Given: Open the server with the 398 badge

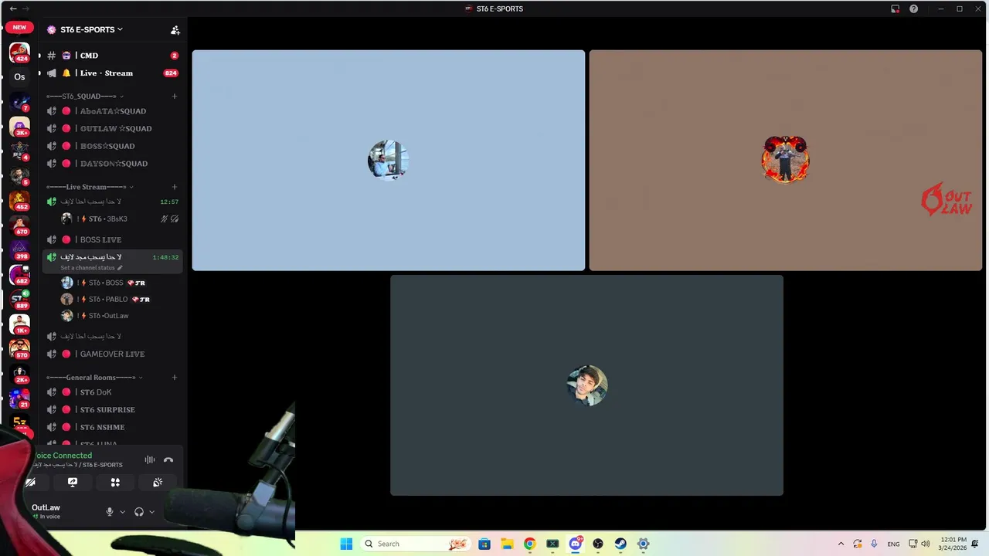Looking at the screenshot, I should [19, 250].
